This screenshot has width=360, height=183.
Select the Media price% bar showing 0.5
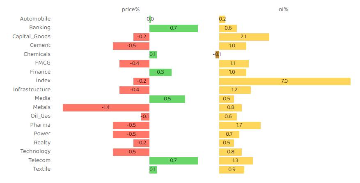click(x=167, y=99)
